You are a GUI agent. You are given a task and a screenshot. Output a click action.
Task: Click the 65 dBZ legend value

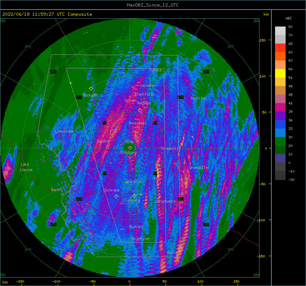click(290, 44)
